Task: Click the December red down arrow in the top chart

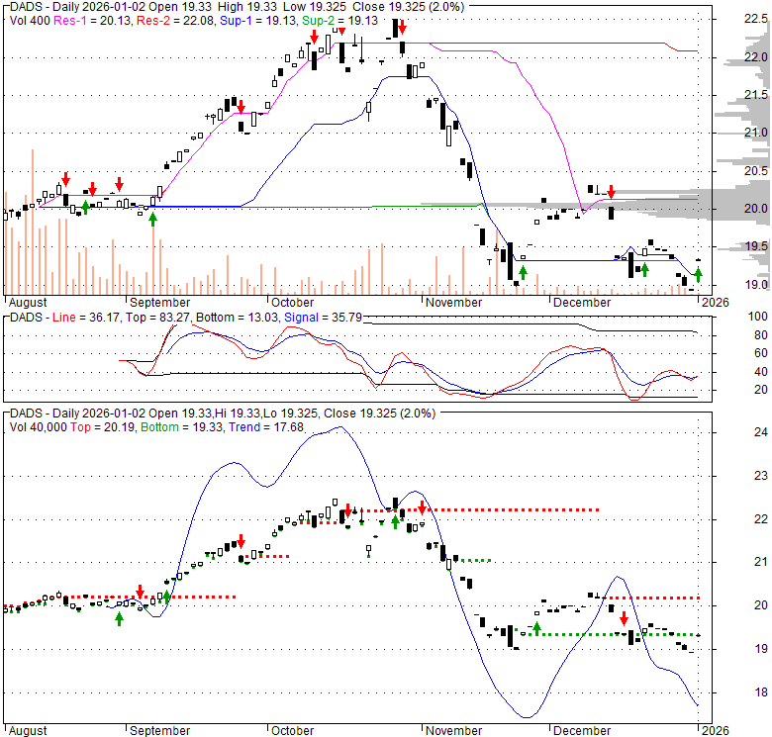Action: (x=612, y=192)
